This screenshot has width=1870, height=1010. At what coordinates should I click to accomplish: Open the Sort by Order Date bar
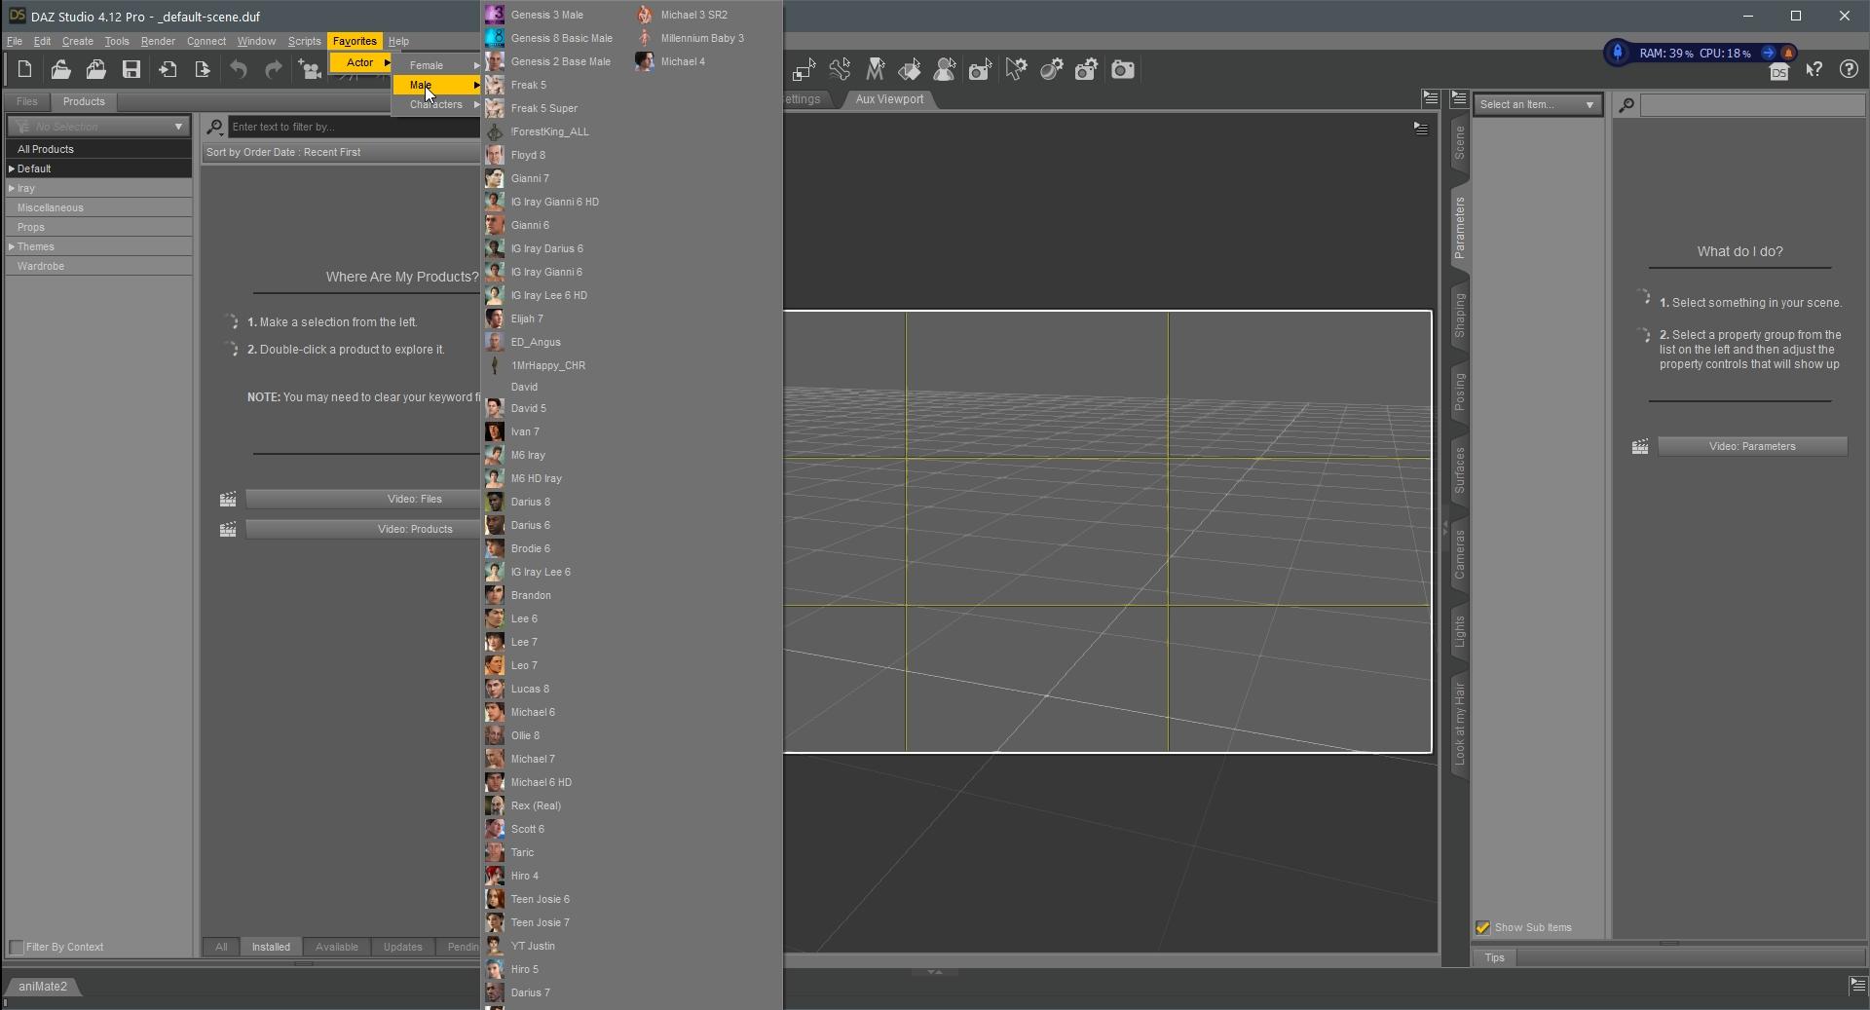tap(341, 152)
